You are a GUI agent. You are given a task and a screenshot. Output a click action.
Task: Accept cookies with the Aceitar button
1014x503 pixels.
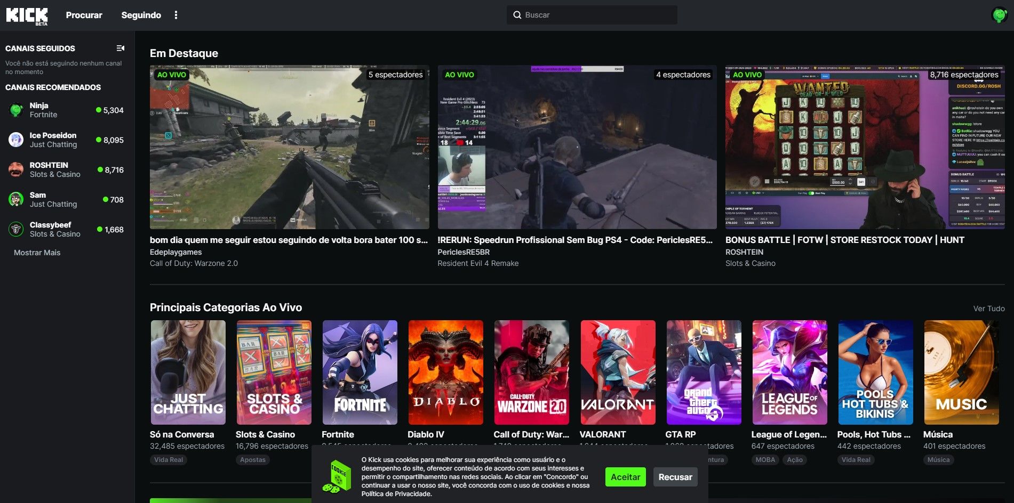625,477
